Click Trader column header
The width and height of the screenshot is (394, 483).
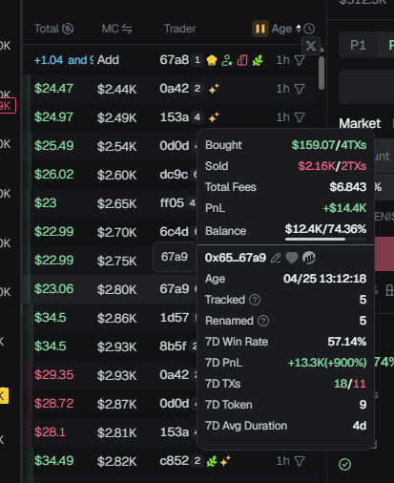tap(179, 29)
